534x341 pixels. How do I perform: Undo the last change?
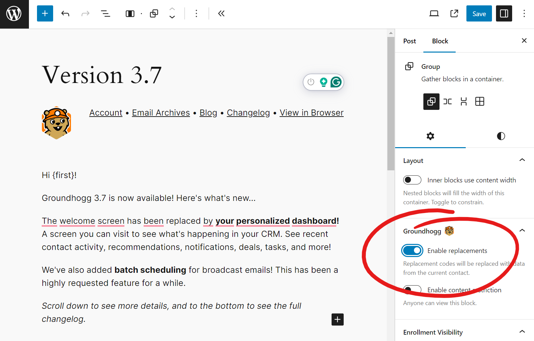point(65,13)
